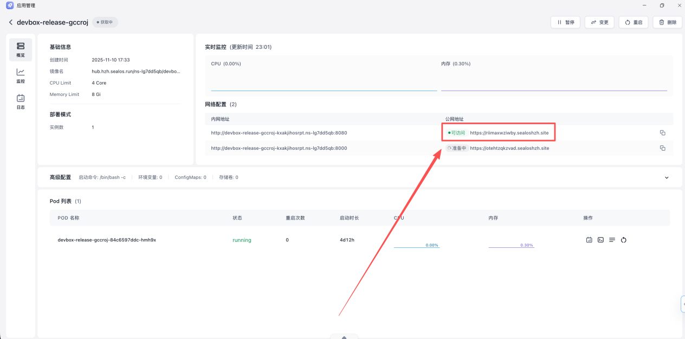Viewport: 685px width, 339px height.
Task: Click the 可访问 status badge
Action: (456, 133)
